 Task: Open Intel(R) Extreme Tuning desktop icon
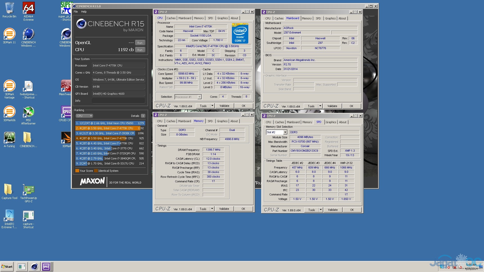point(9,219)
